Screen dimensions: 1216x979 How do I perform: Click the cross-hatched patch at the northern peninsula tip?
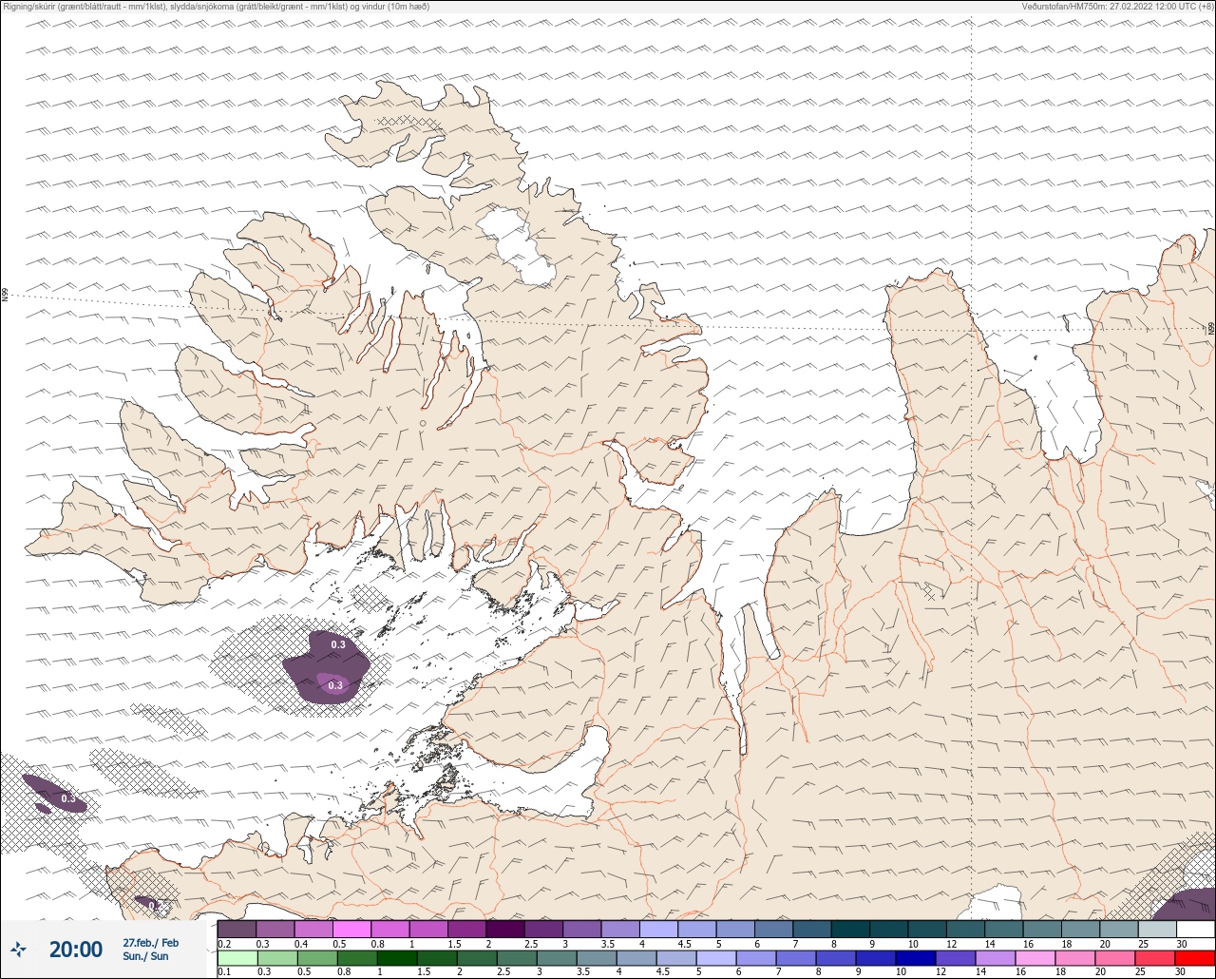click(x=408, y=123)
